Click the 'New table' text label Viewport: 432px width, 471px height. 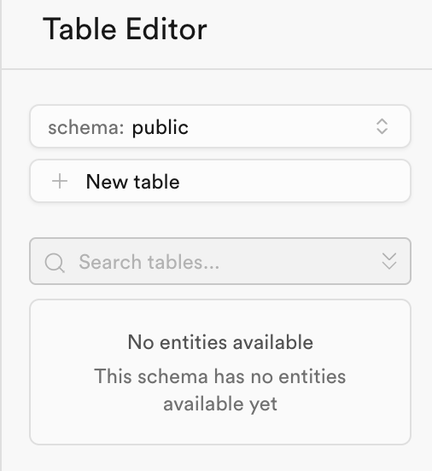133,182
